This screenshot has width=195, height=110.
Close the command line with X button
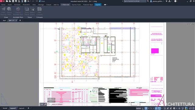(x=42, y=105)
